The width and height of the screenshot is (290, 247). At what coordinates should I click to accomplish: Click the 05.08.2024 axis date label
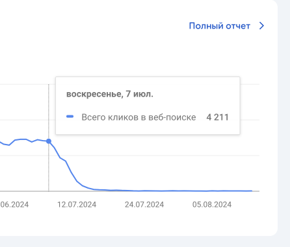tap(212, 204)
